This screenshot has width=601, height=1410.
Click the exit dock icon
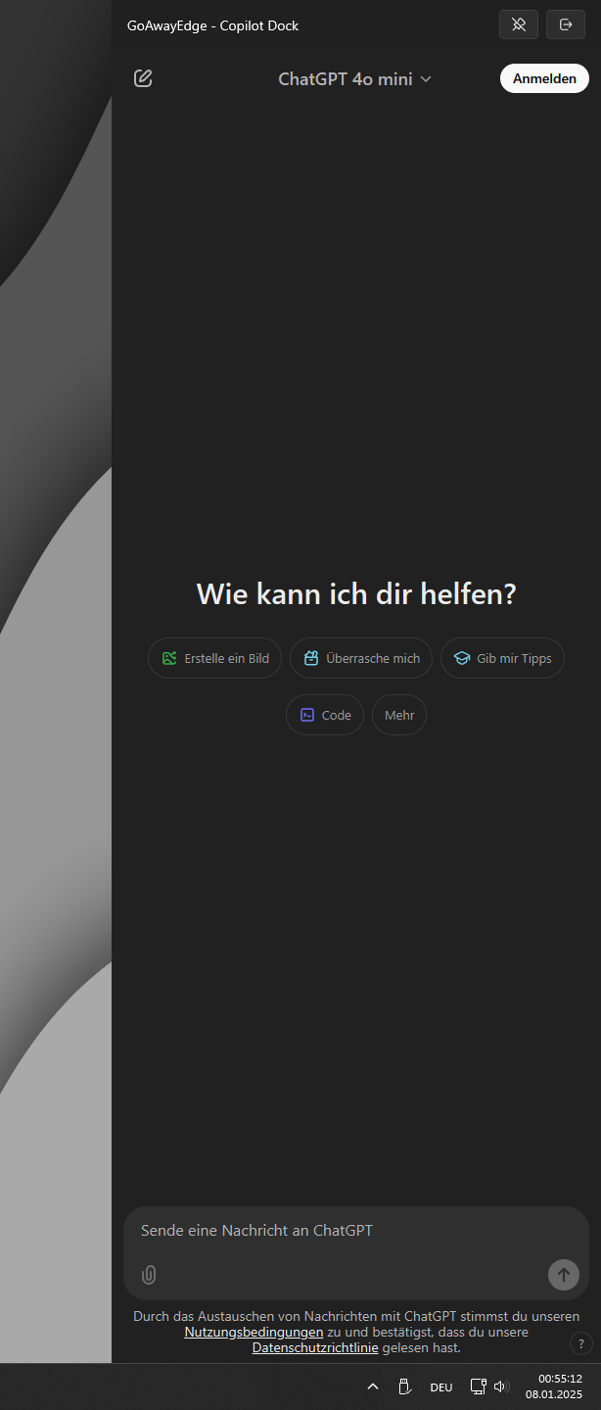[566, 25]
